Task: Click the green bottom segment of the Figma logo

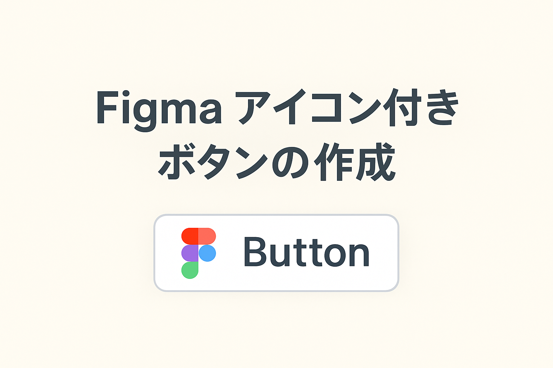Action: click(190, 270)
